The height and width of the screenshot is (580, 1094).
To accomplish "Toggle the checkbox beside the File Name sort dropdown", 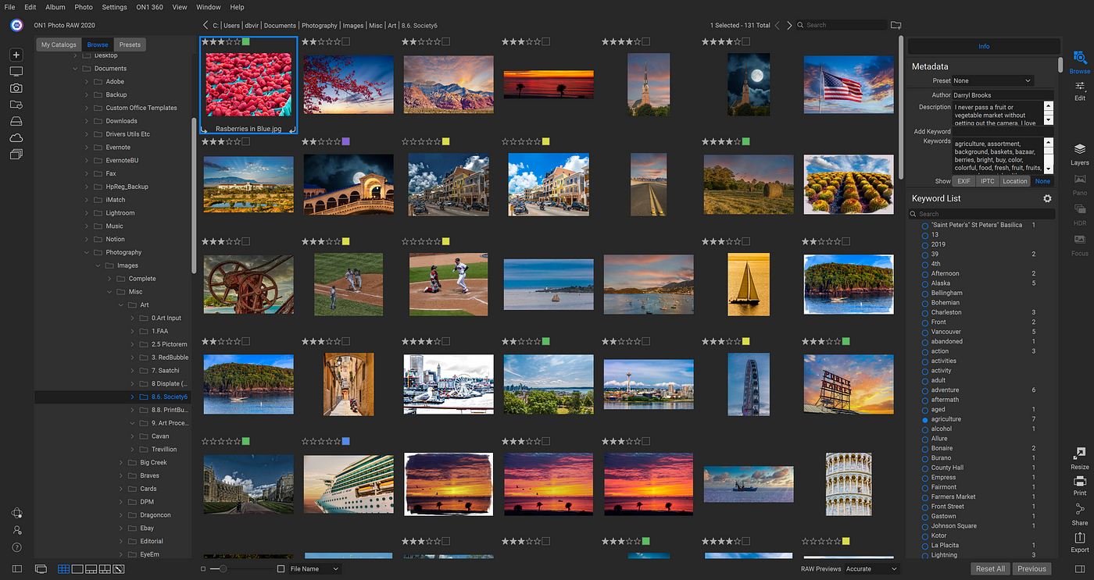I will point(281,569).
